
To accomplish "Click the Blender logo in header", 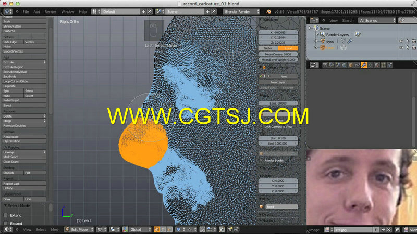I will click(268, 11).
